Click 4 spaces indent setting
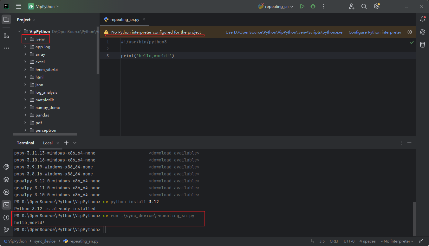This screenshot has width=429, height=246. [367, 241]
